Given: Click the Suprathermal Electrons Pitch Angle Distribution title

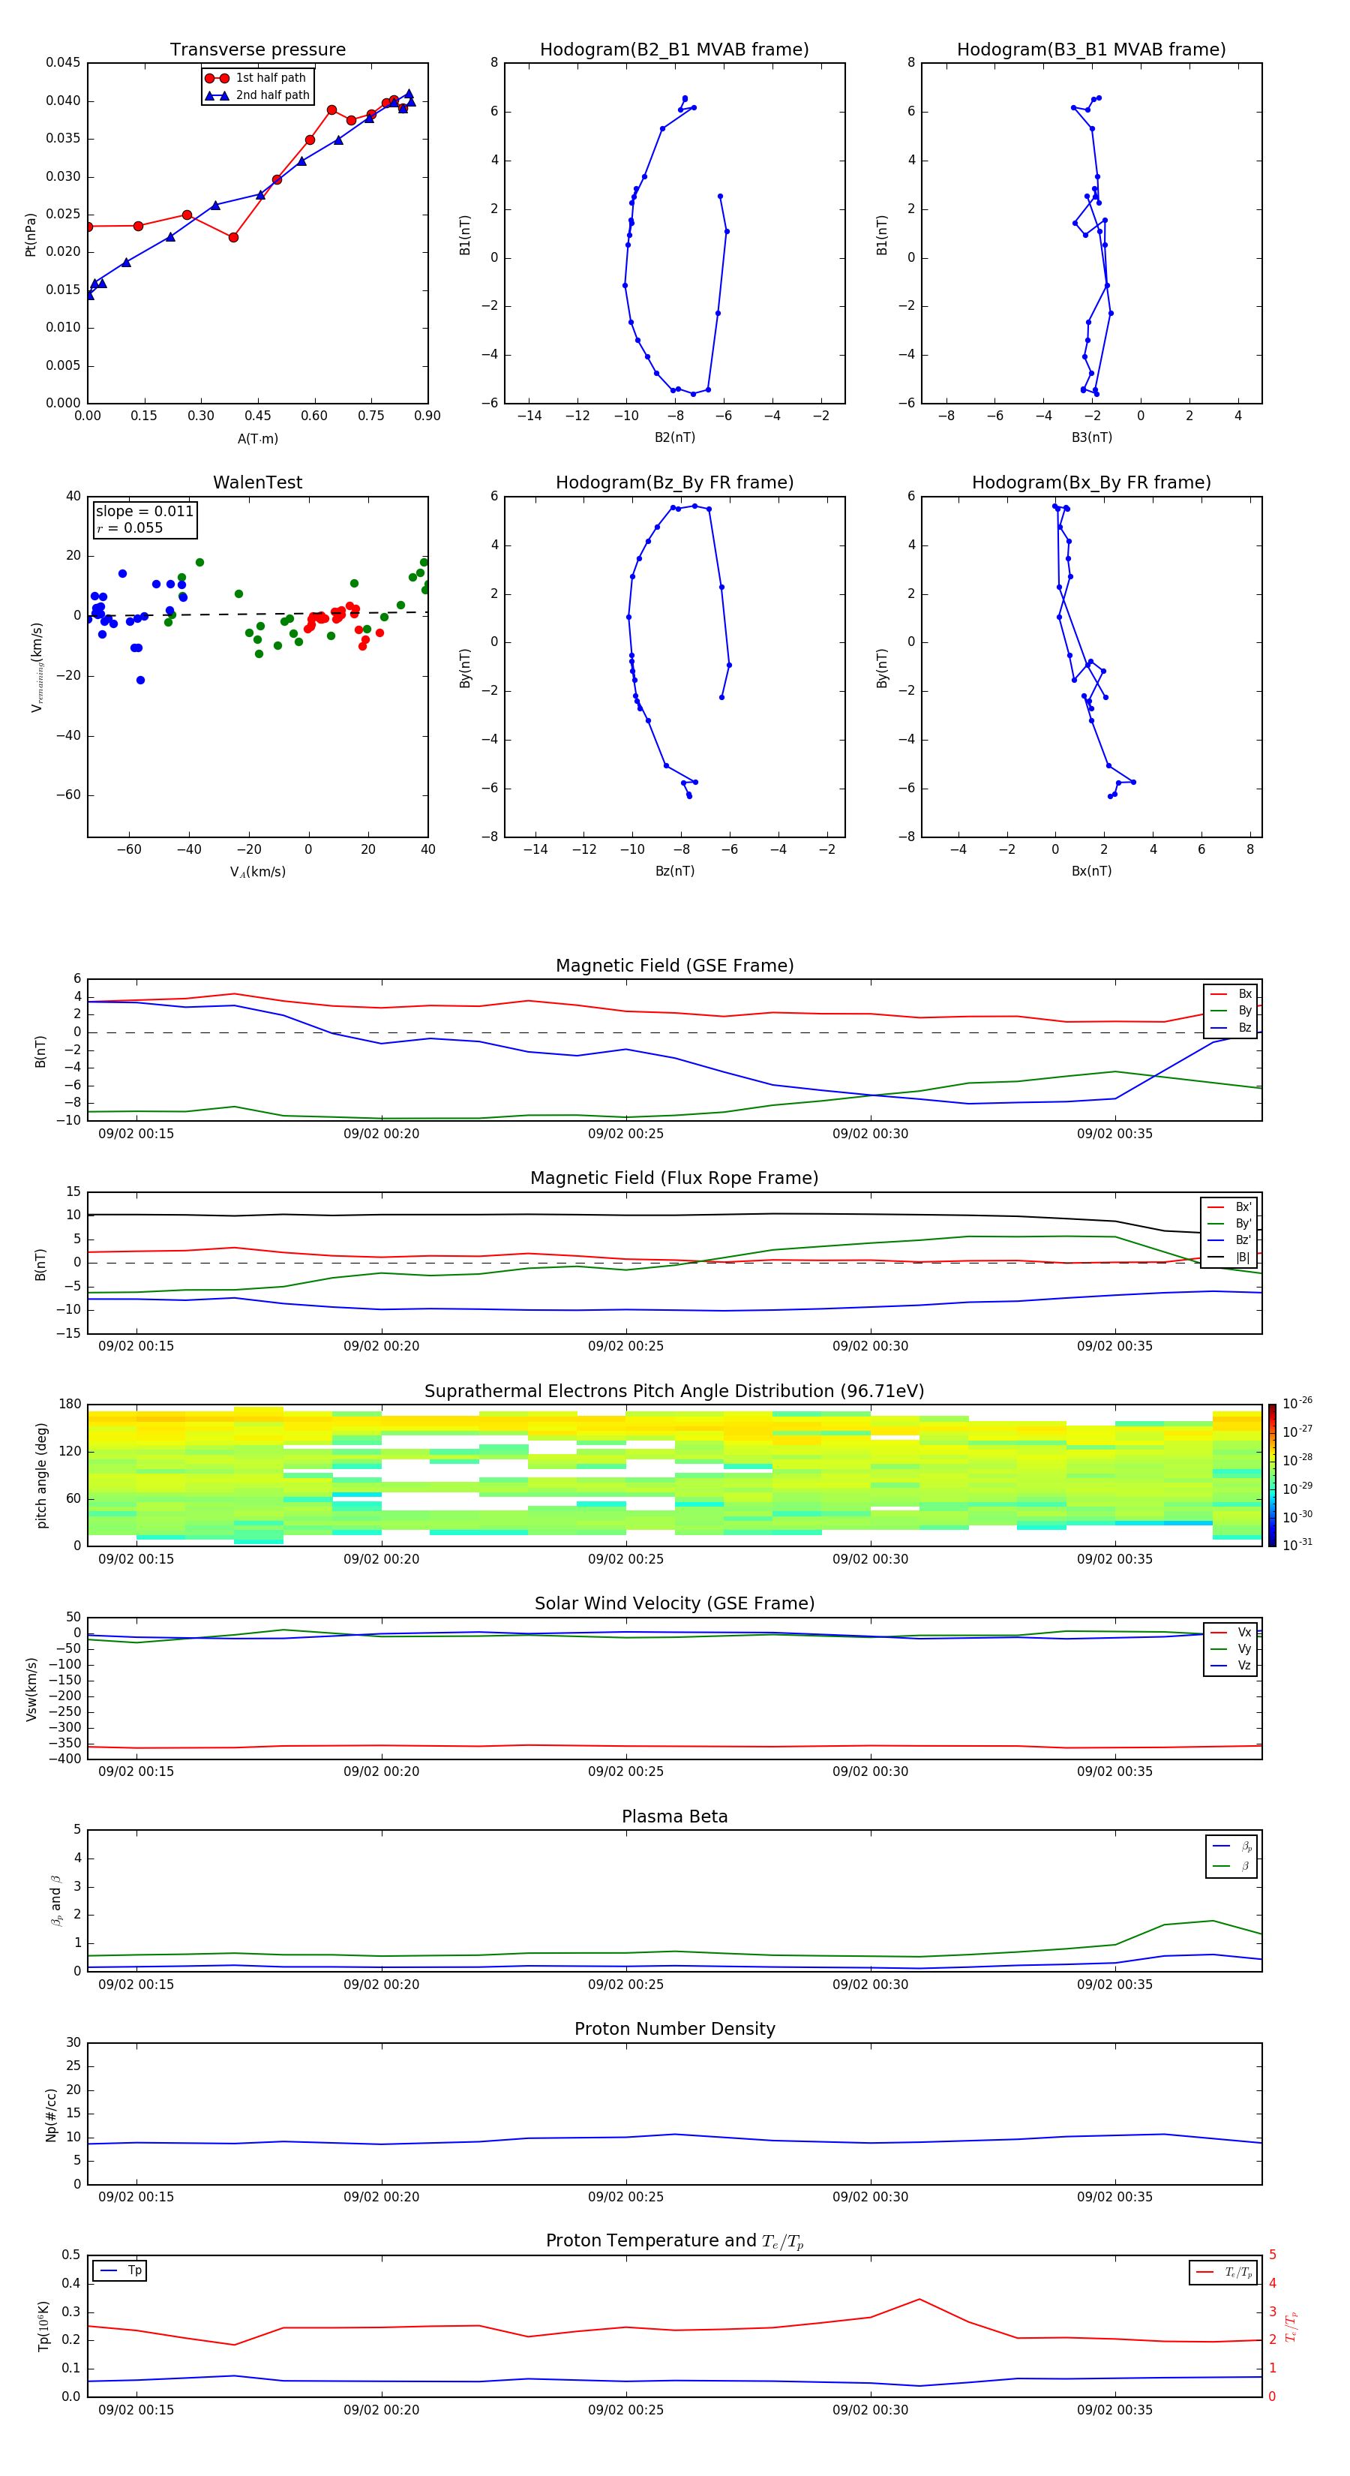Looking at the screenshot, I should 674,1391.
